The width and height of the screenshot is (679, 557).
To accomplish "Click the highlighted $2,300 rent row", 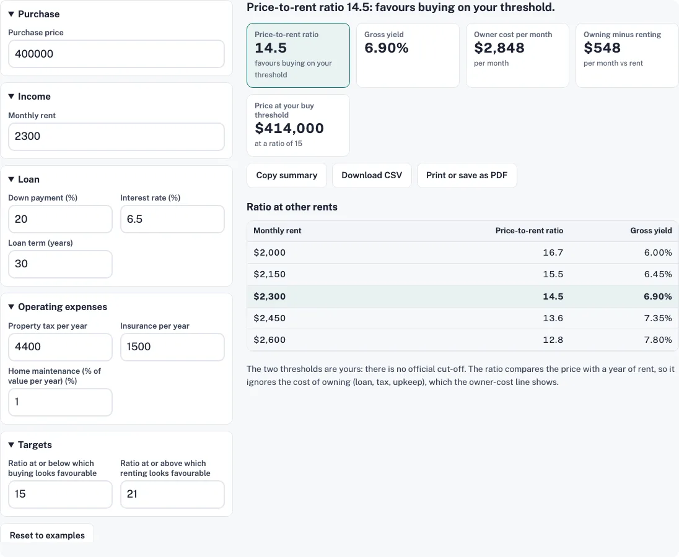I will tap(463, 296).
